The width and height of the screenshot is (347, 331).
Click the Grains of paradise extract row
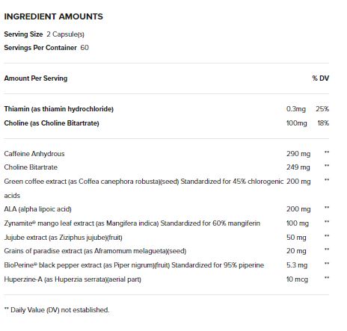tap(167, 251)
